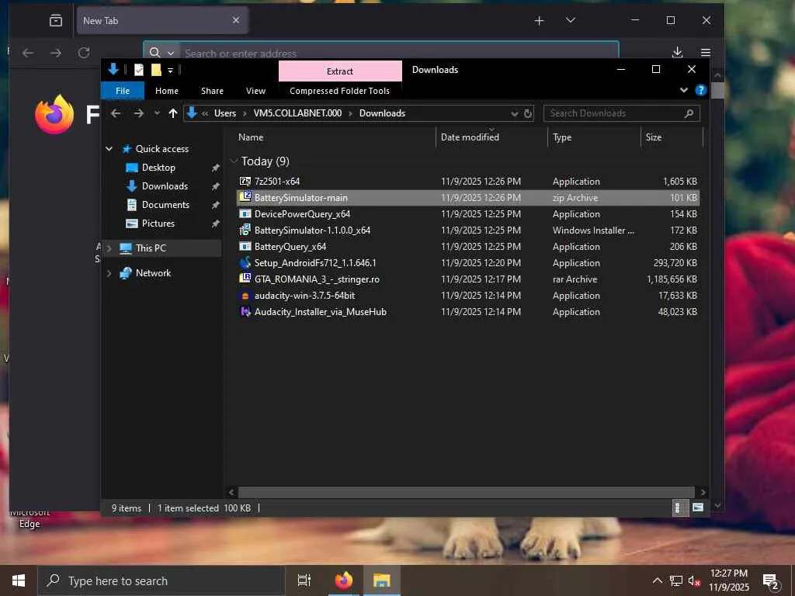Open Firefox from the taskbar
Screen dimensions: 795x596
point(344,580)
